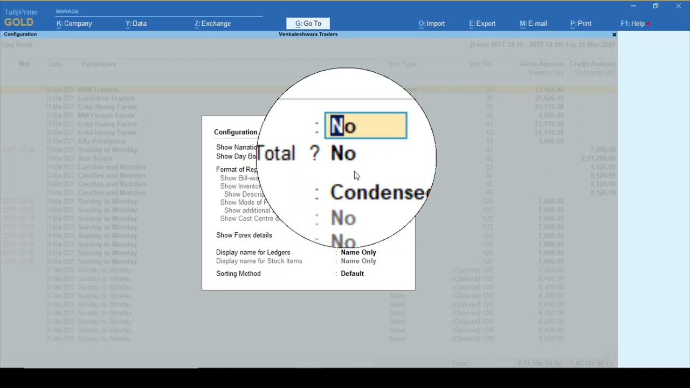Select the AVN Traders voucher row

[x=307, y=89]
